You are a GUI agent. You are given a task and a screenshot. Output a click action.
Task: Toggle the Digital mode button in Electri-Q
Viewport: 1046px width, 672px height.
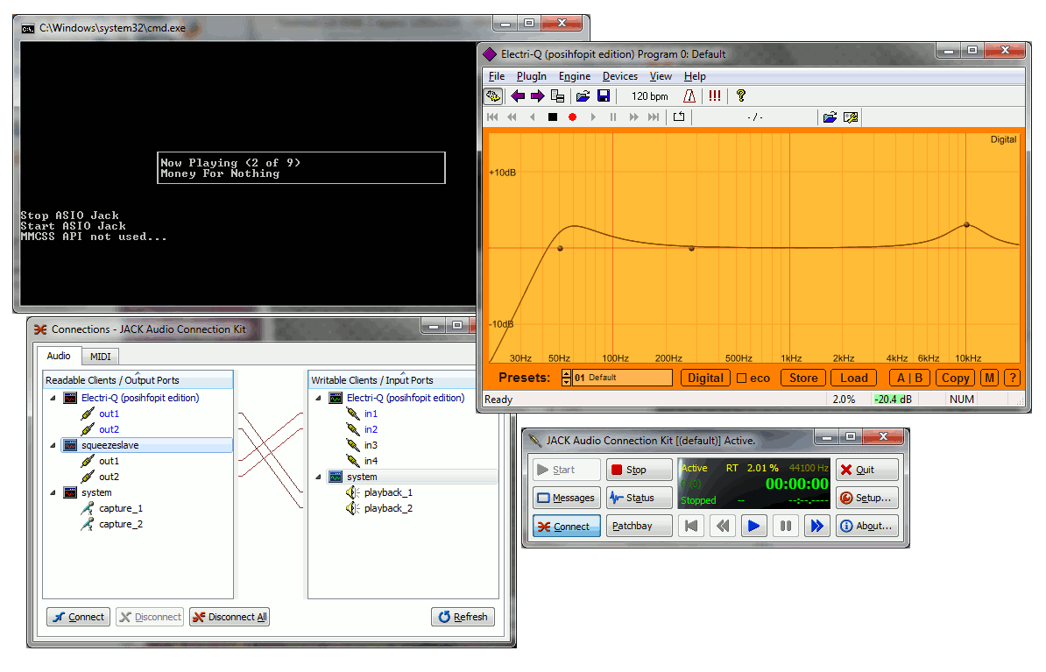[x=705, y=378]
